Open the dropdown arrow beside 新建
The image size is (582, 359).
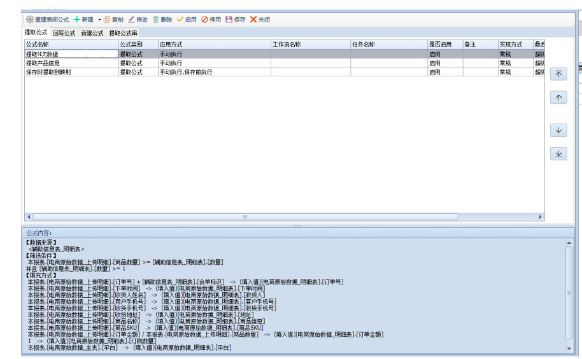(x=99, y=20)
